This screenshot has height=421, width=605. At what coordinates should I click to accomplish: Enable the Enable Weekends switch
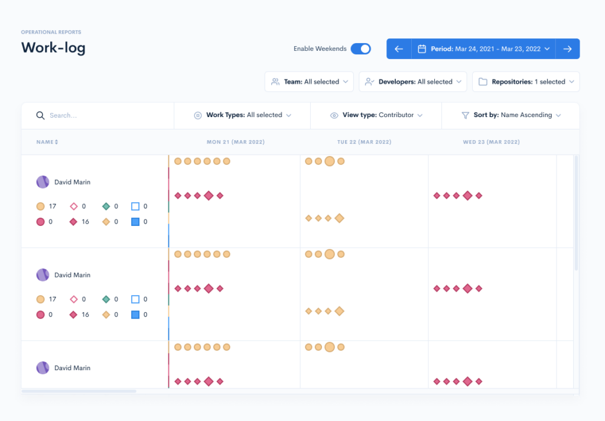point(360,48)
